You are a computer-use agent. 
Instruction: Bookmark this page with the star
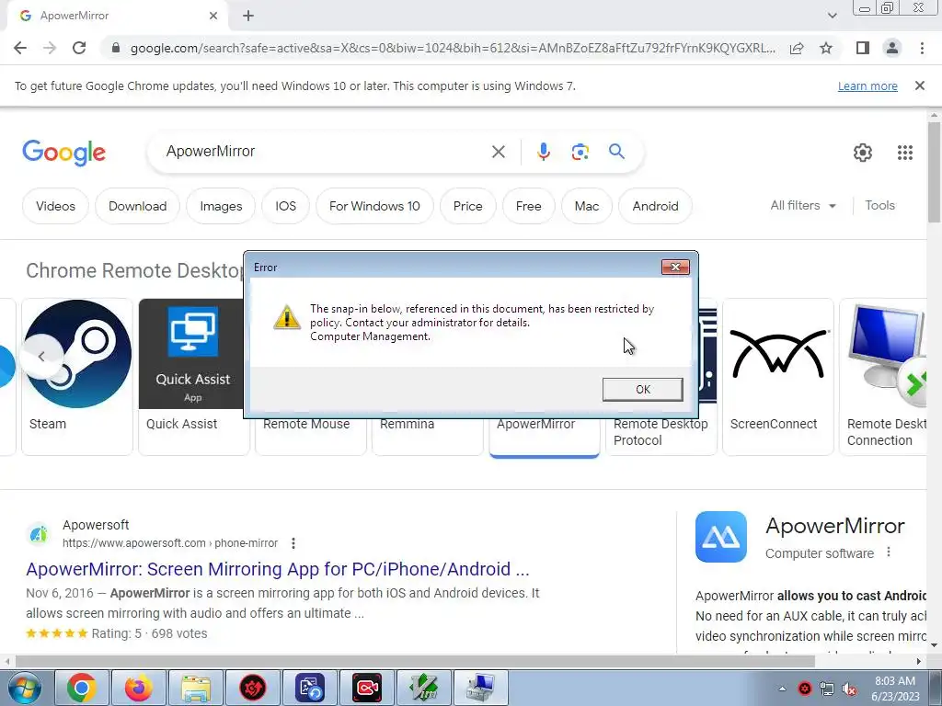826,48
